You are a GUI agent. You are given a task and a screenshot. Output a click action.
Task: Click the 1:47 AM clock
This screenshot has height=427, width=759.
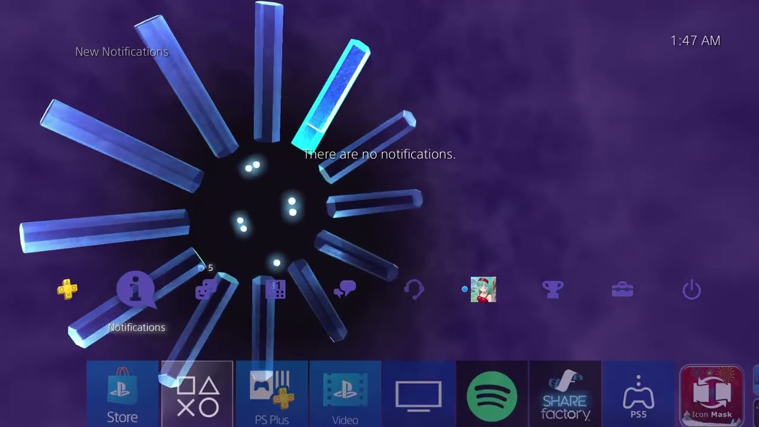tap(696, 40)
